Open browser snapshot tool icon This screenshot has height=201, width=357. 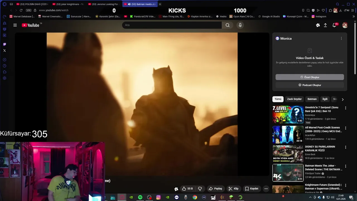tap(308, 10)
